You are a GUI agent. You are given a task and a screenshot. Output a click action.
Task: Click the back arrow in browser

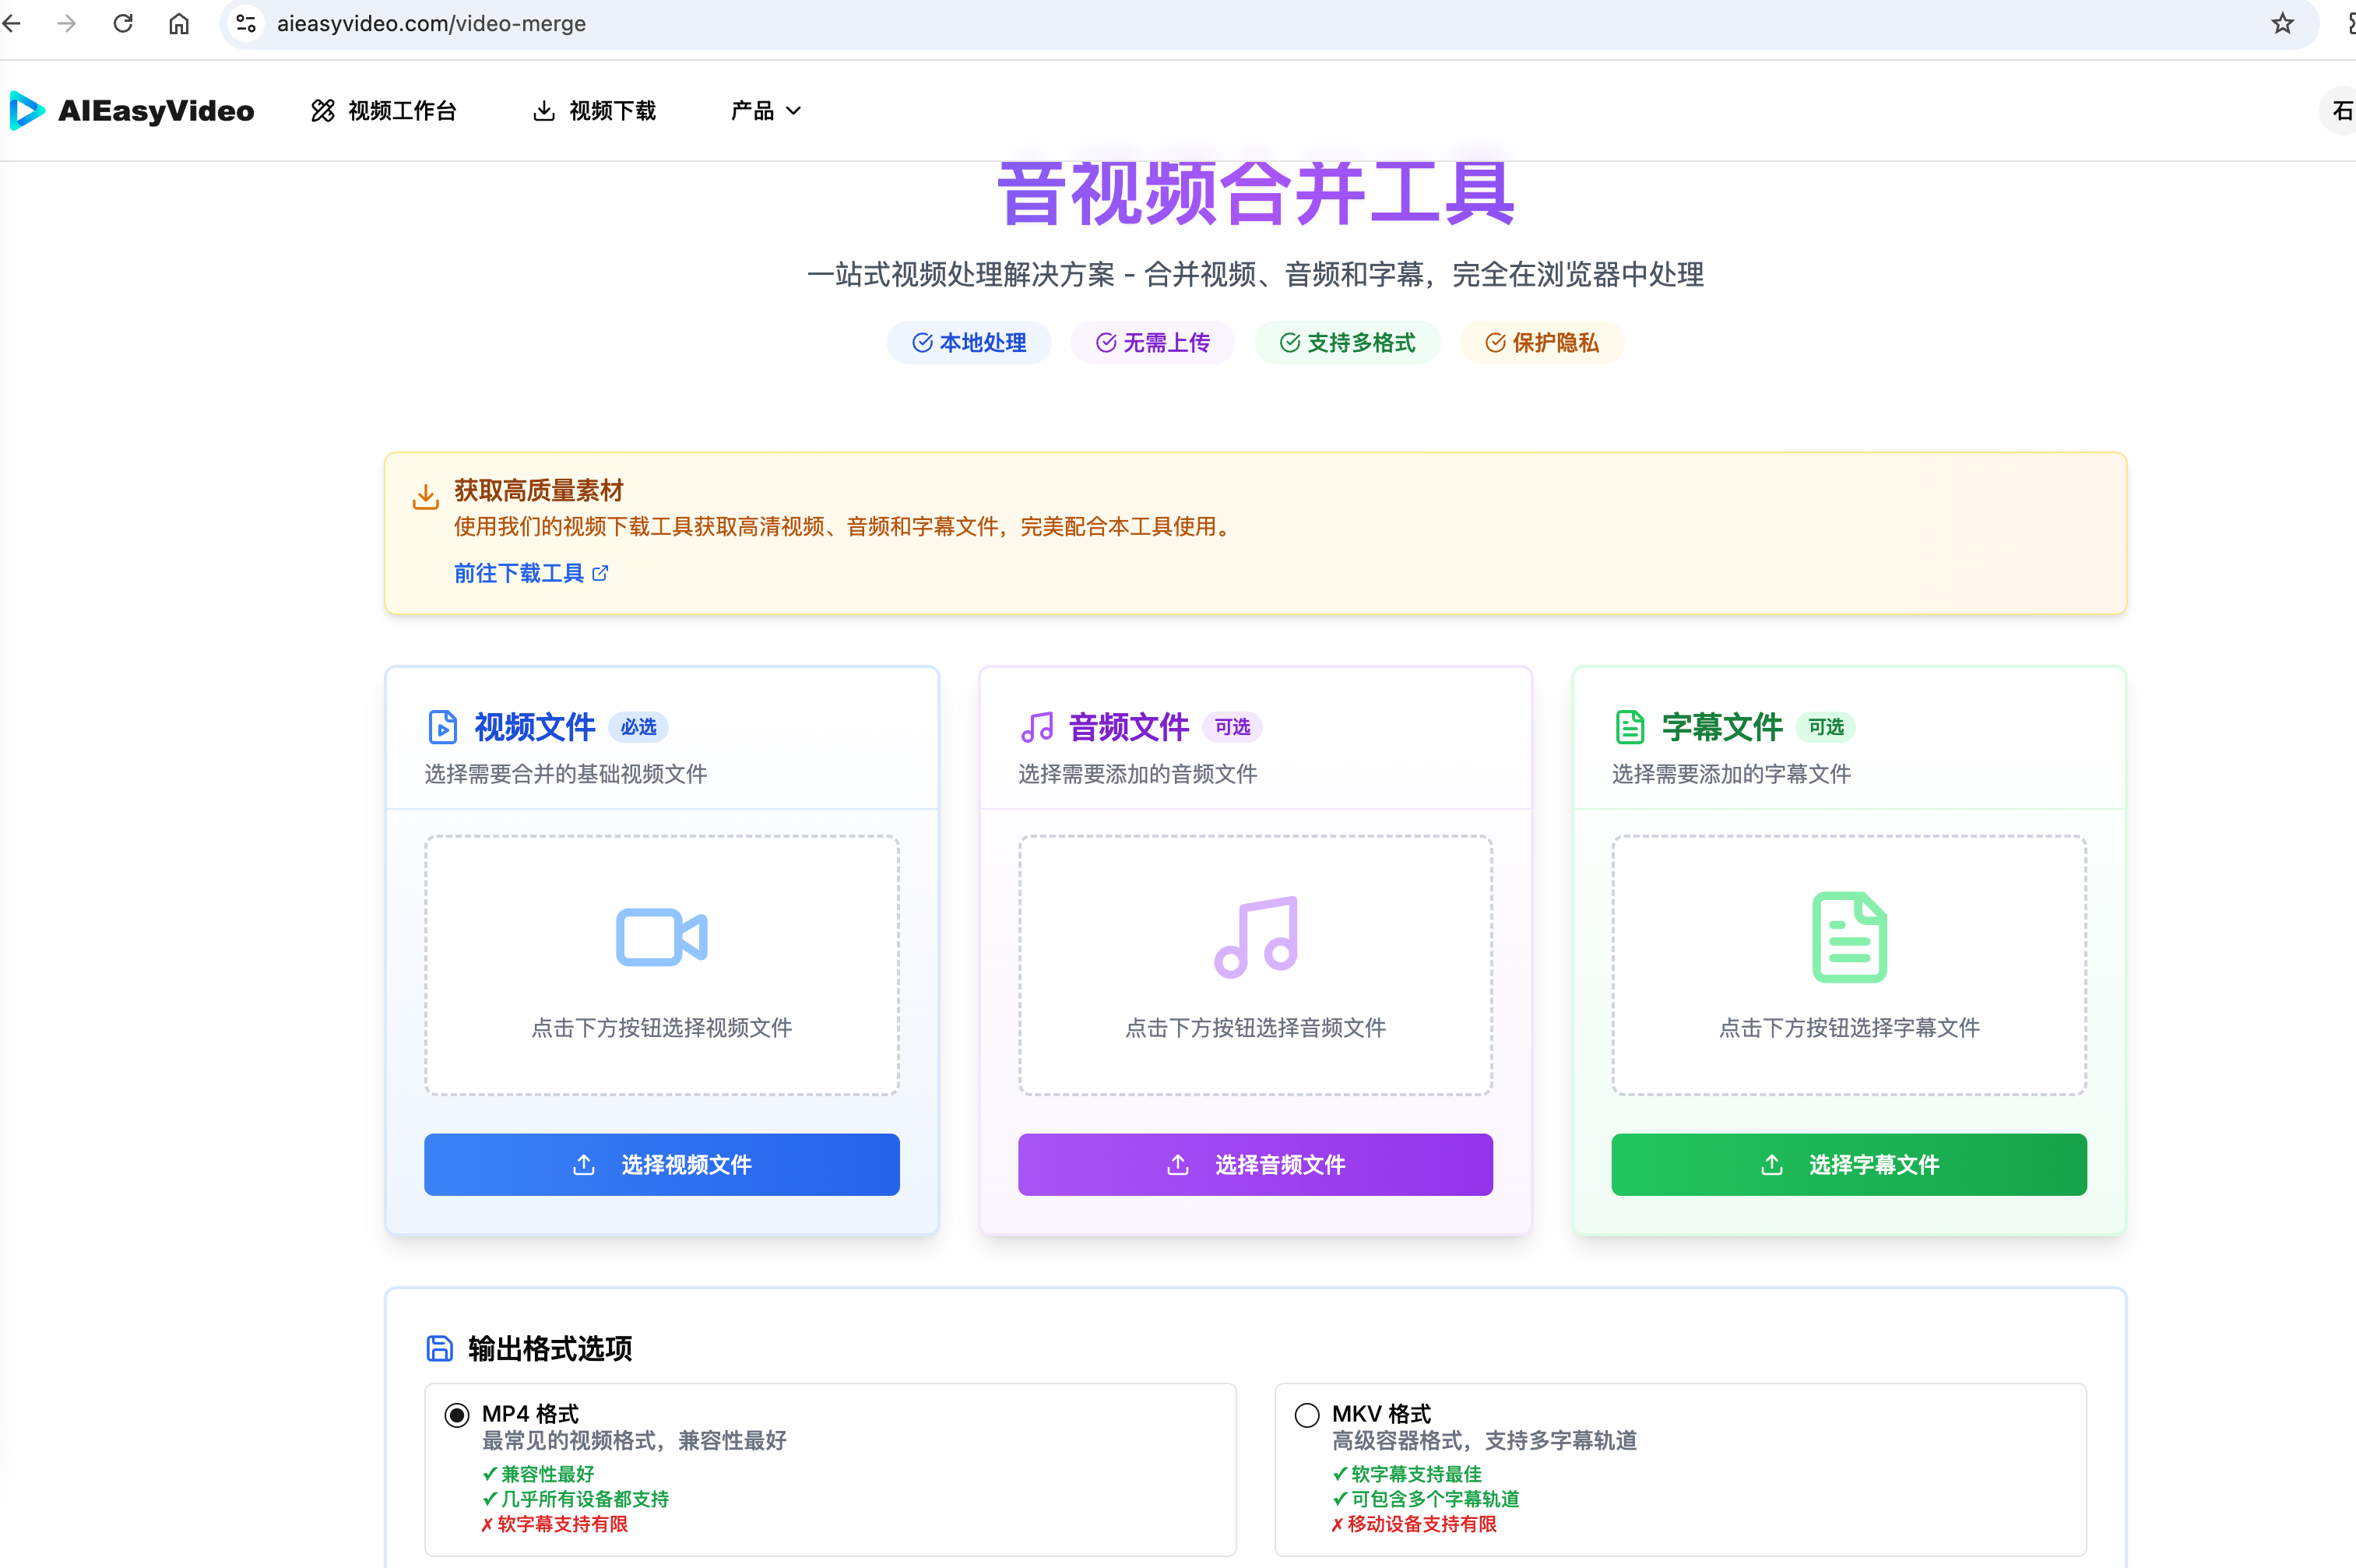13,23
